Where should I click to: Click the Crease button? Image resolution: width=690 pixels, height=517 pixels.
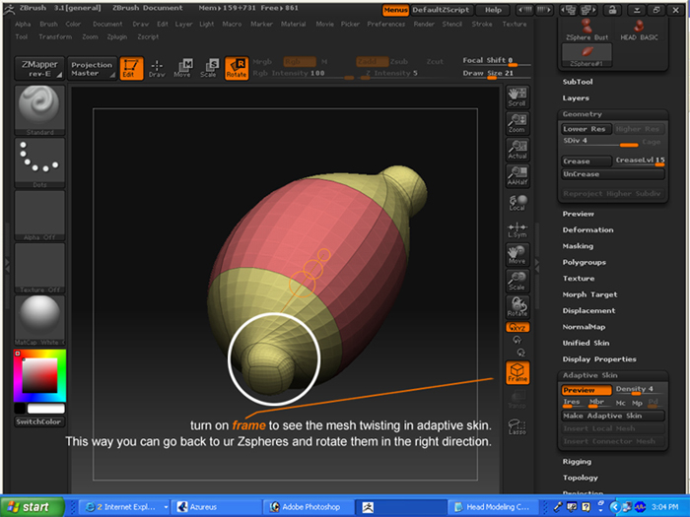(x=586, y=162)
